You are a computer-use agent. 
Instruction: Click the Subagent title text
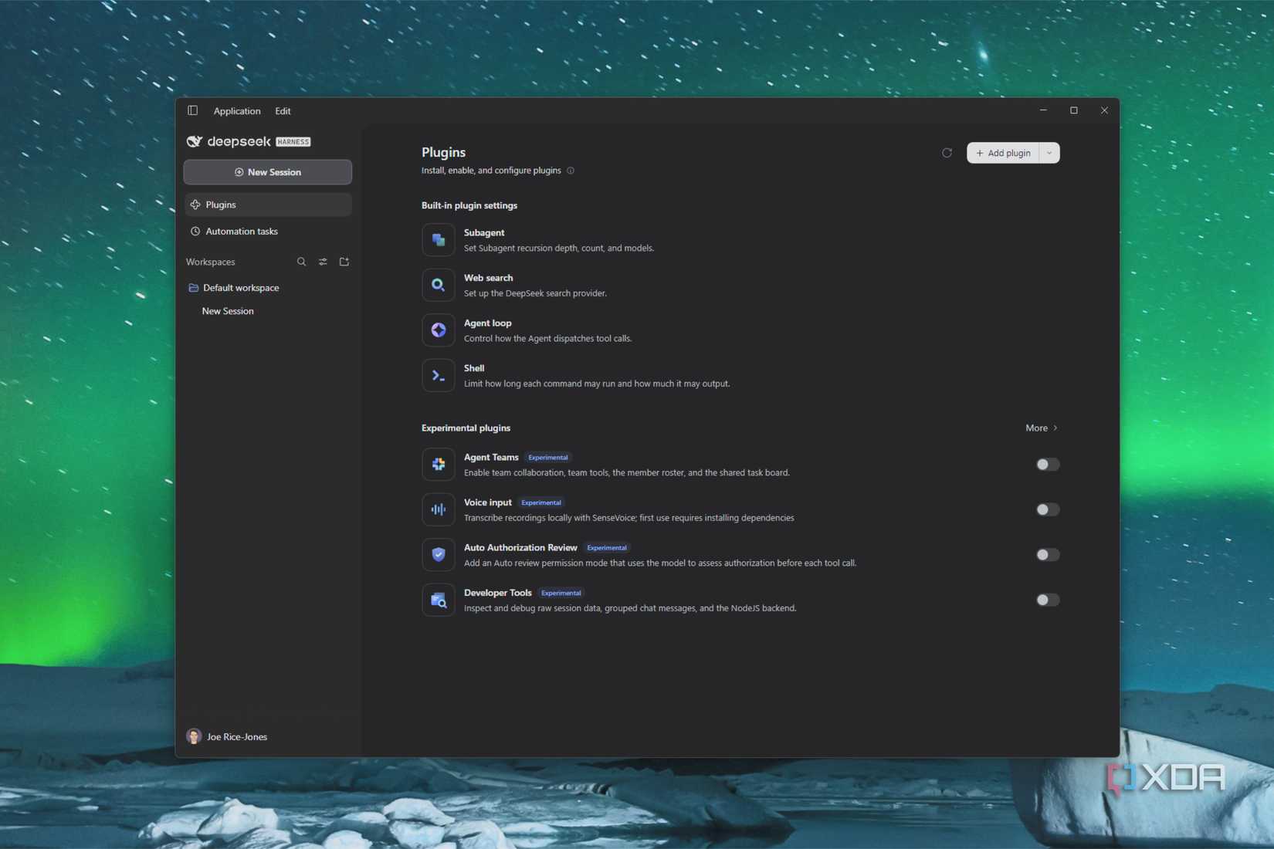pos(484,232)
